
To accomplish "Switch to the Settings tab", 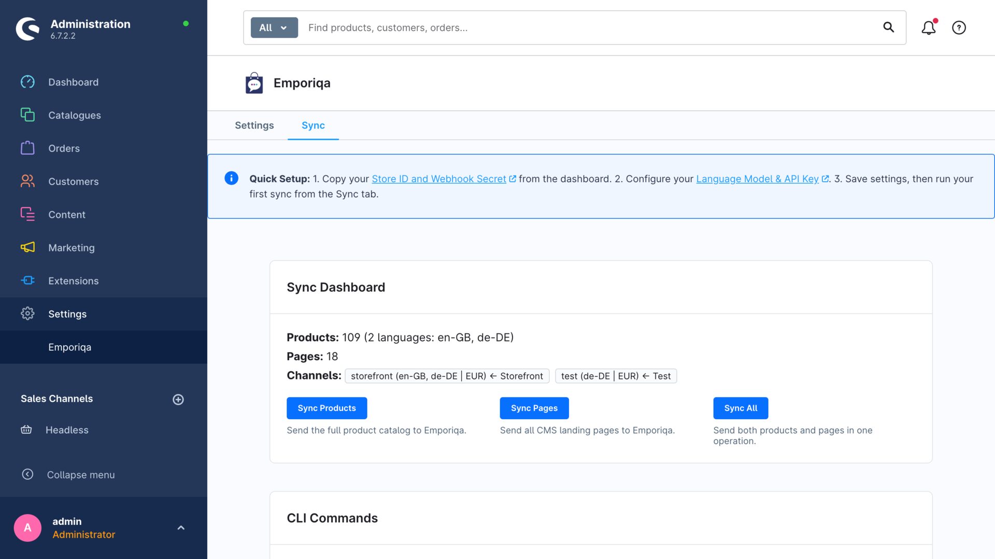I will coord(254,125).
